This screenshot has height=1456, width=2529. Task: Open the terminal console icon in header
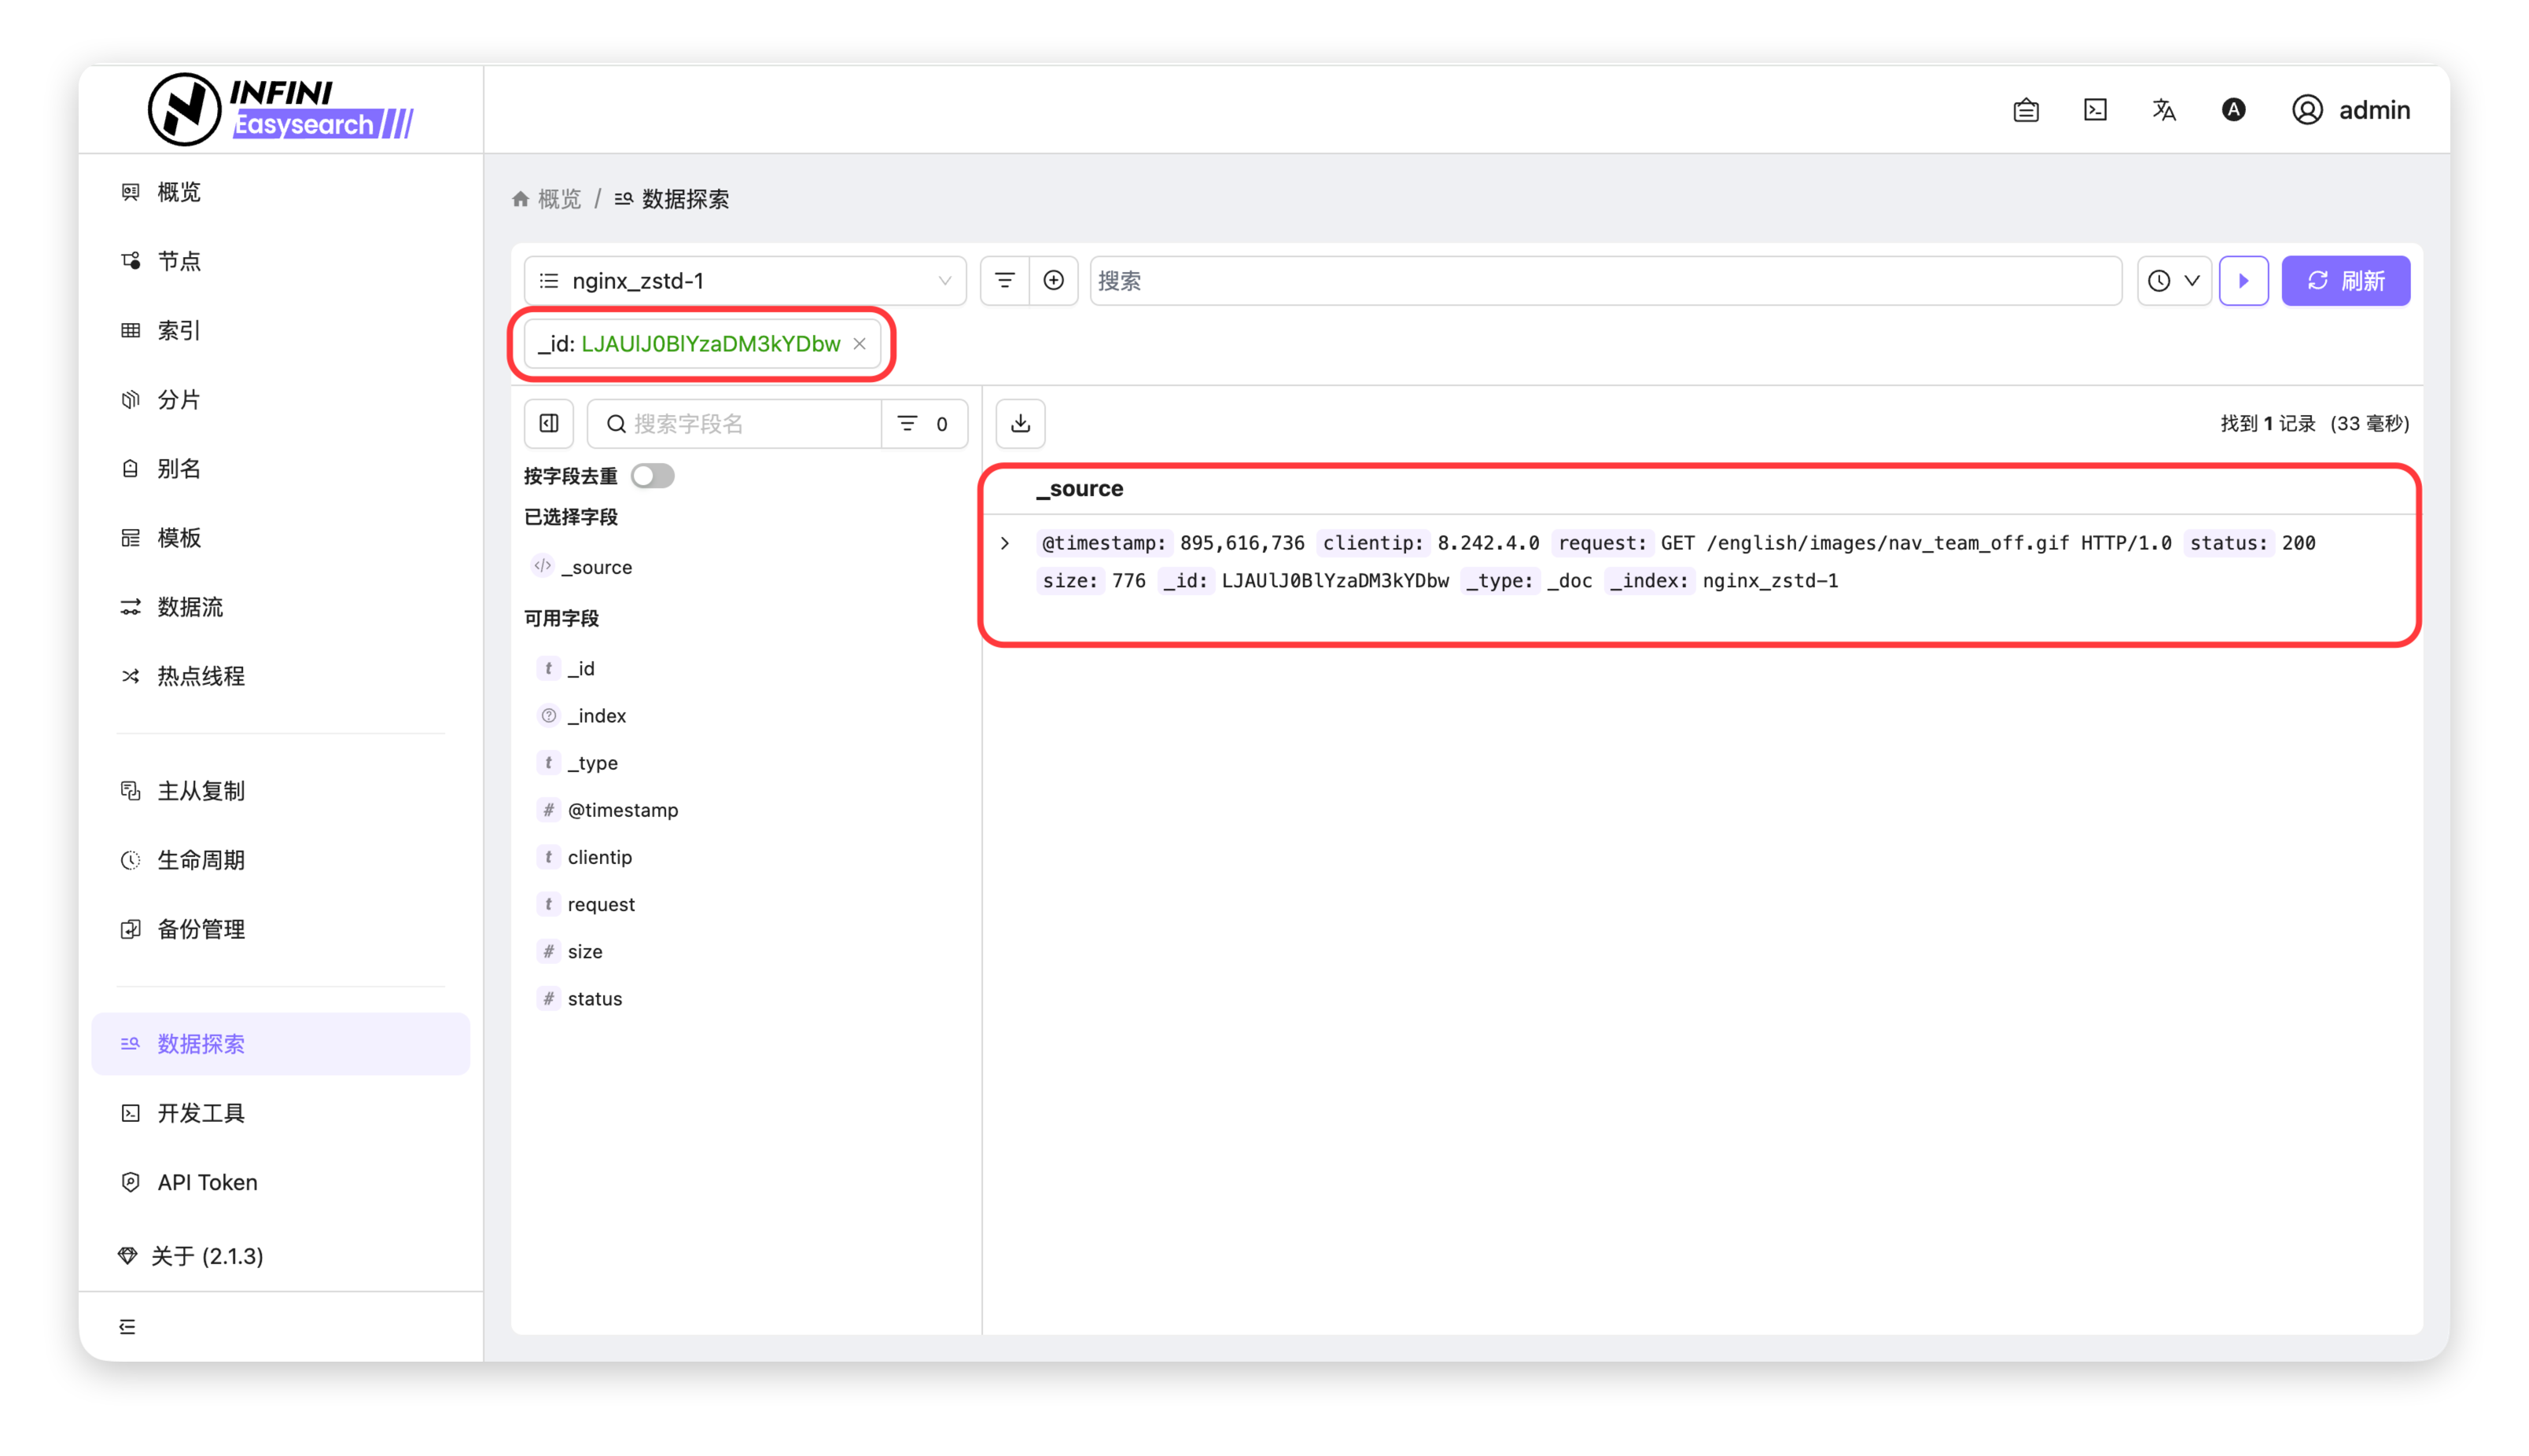tap(2095, 109)
